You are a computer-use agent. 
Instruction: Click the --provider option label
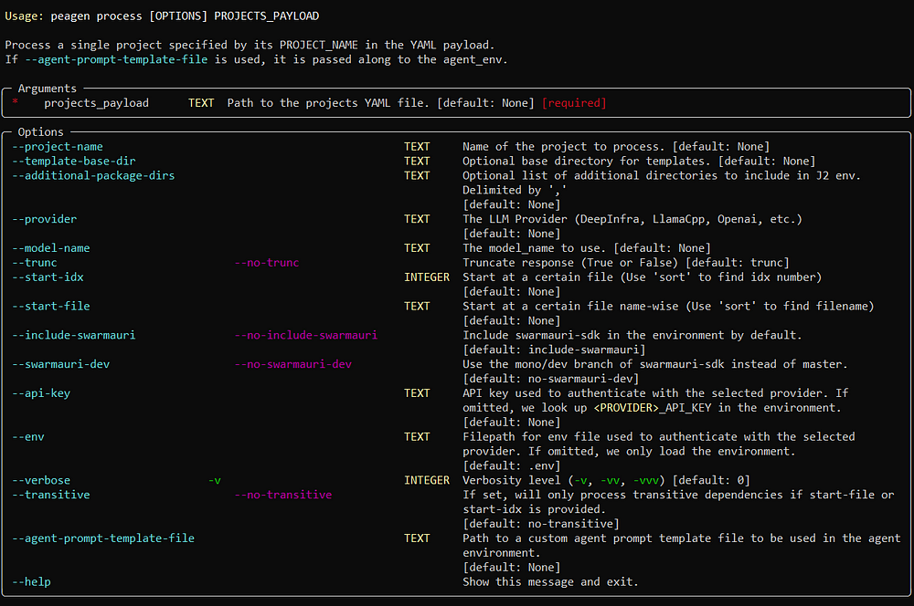pos(44,219)
